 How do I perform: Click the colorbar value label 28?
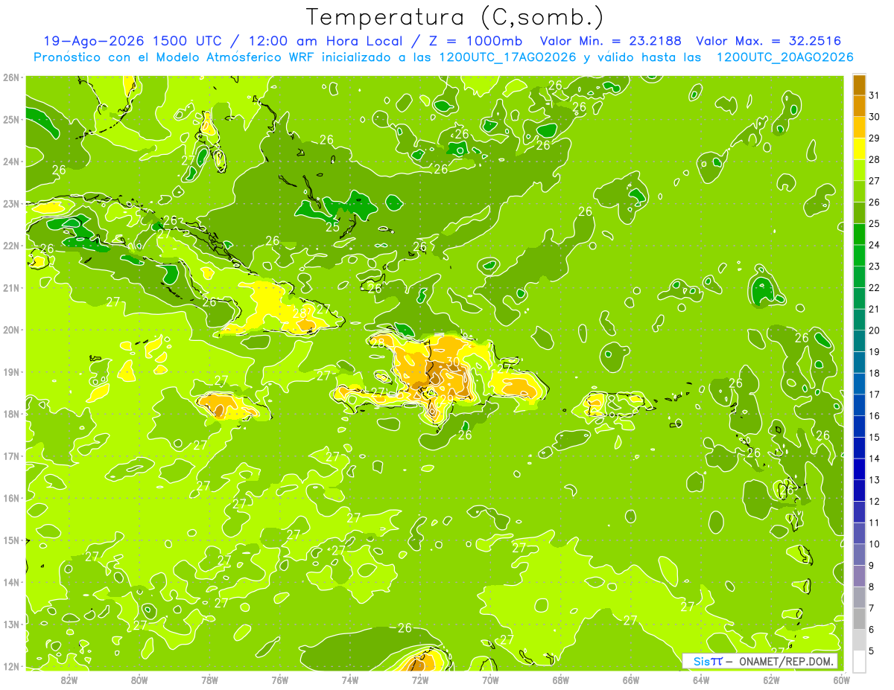pyautogui.click(x=875, y=159)
